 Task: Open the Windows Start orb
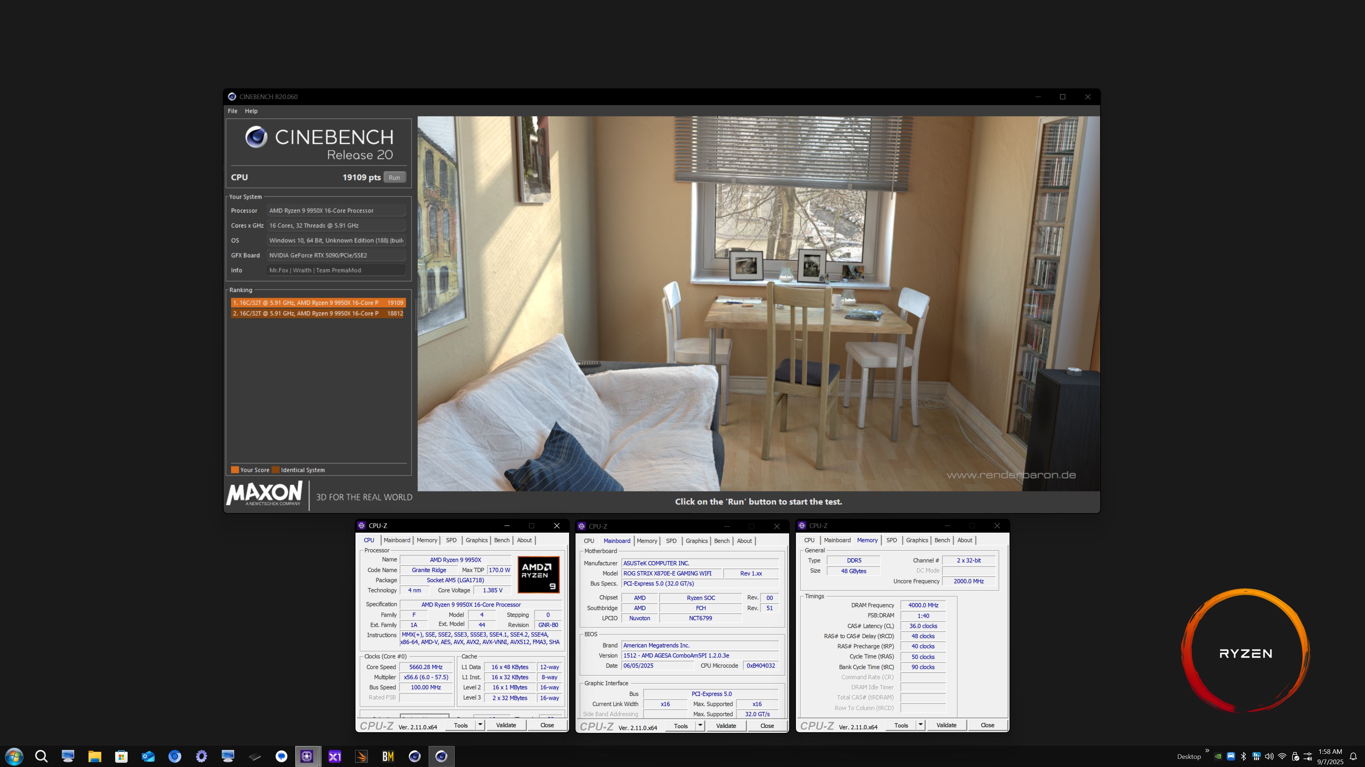14,756
